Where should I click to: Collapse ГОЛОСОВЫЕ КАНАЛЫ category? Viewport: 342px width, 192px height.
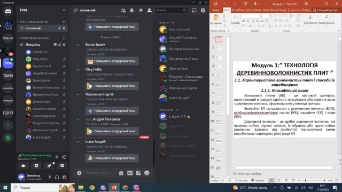(x=33, y=38)
